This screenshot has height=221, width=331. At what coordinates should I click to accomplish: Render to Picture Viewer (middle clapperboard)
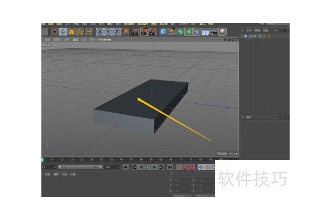tap(144, 32)
